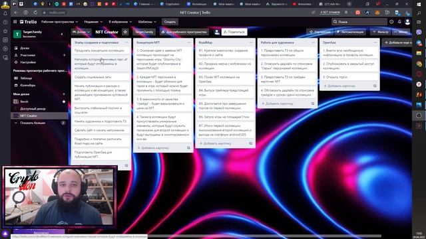Open the play icon in browser sidebar
426x239 pixels.
(x=5, y=48)
